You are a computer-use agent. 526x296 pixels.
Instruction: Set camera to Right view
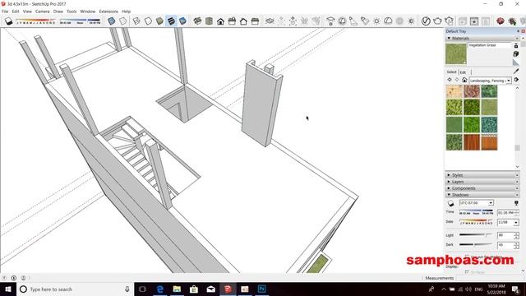pyautogui.click(x=232, y=21)
